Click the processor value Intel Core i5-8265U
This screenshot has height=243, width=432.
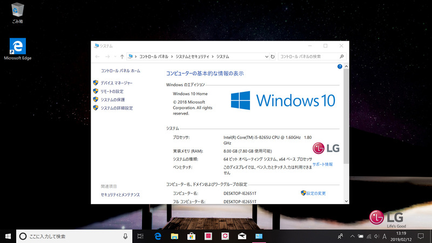[x=267, y=140]
